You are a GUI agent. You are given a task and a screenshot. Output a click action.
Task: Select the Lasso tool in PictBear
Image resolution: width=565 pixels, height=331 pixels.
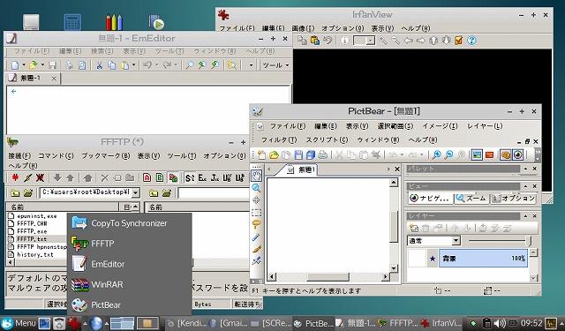click(256, 225)
